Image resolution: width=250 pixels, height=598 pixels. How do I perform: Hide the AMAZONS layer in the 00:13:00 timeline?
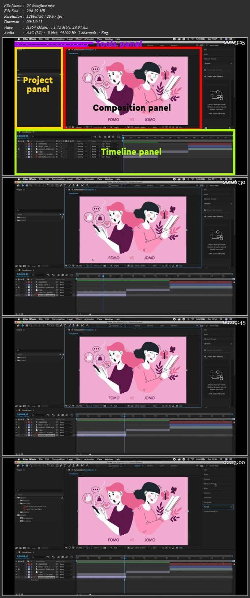[16, 564]
